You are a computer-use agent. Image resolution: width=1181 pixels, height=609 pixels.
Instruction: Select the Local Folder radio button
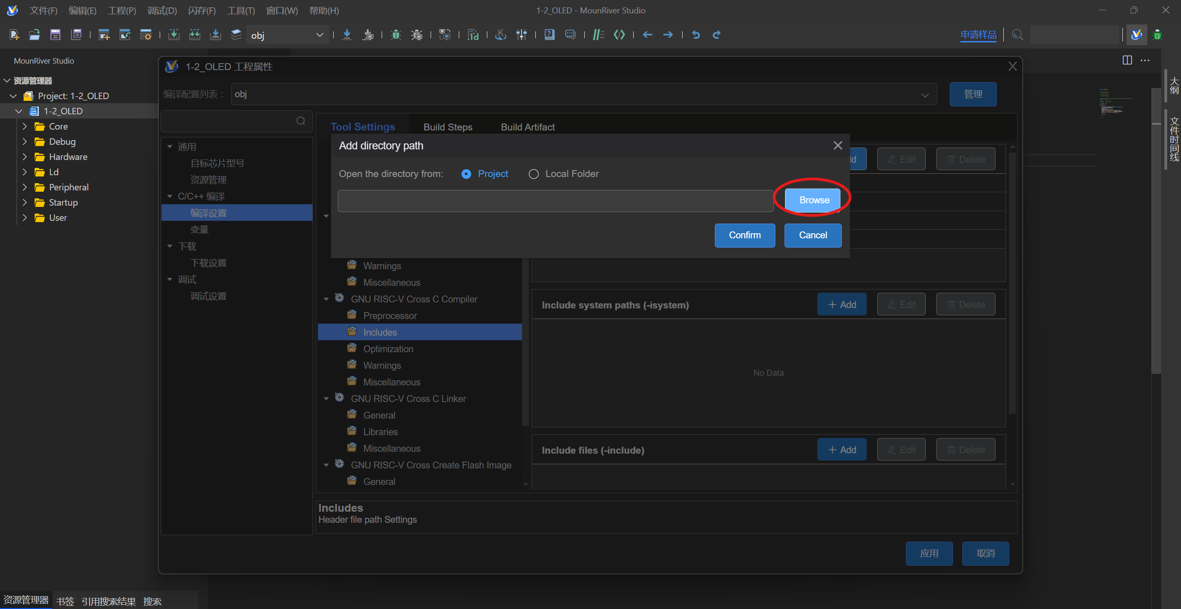534,174
